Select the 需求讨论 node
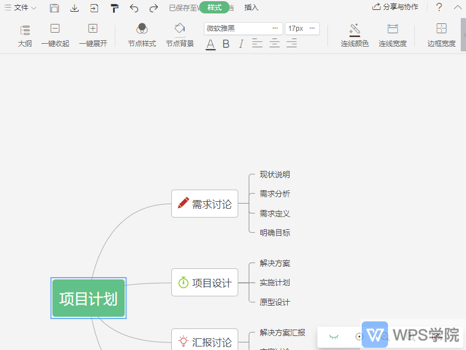The height and width of the screenshot is (350, 466). pyautogui.click(x=205, y=204)
